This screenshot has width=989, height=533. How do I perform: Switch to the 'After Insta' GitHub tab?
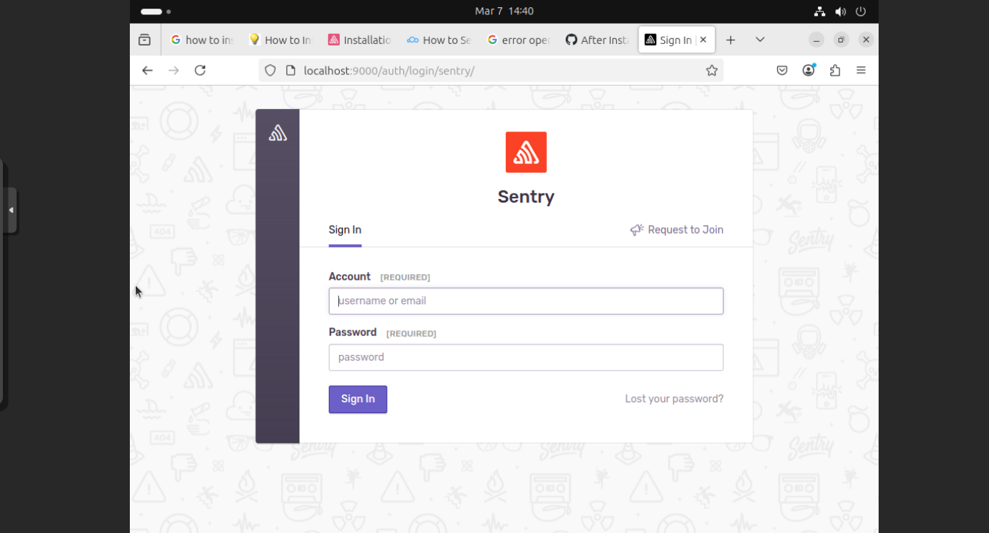597,40
